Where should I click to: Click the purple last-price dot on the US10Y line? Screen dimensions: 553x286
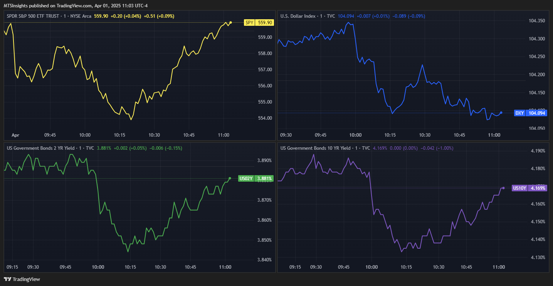[503, 188]
